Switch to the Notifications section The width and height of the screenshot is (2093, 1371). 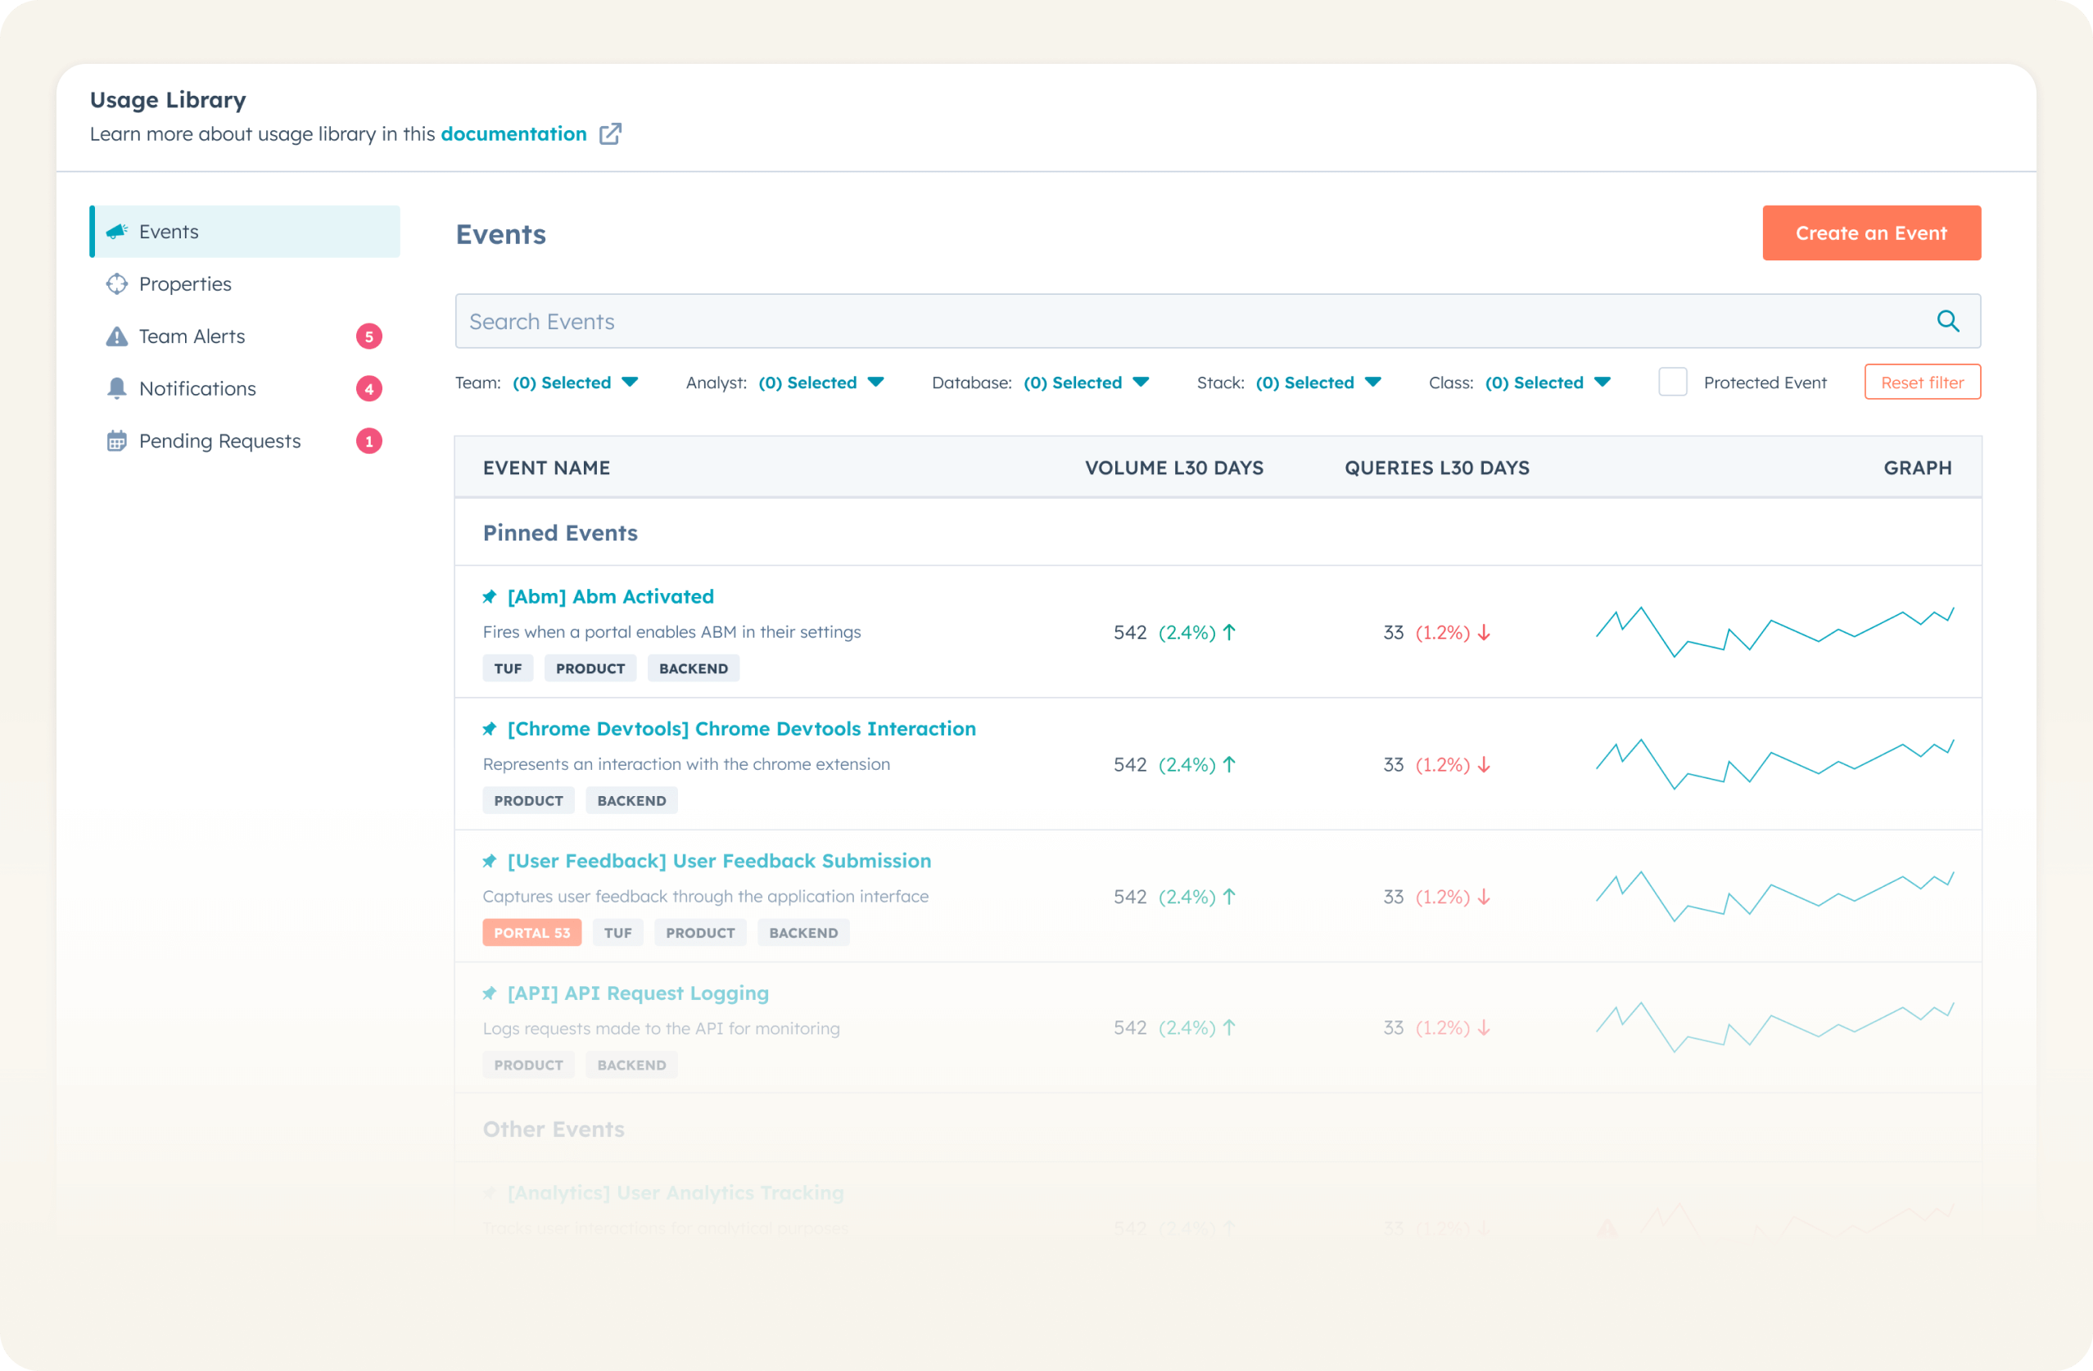pos(197,388)
